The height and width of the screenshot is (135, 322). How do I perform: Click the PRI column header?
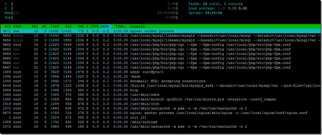35,27
